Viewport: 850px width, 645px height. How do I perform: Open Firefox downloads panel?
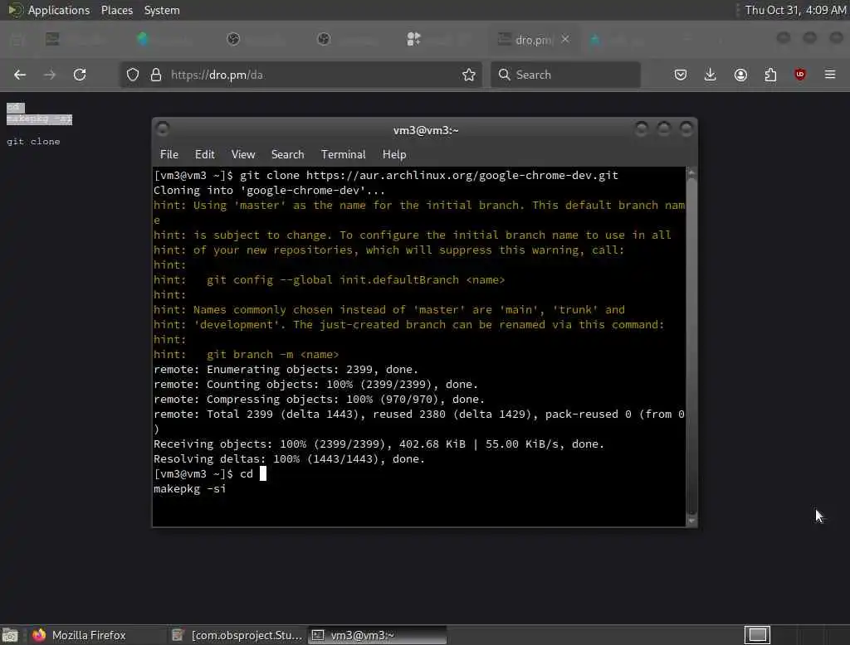click(711, 75)
